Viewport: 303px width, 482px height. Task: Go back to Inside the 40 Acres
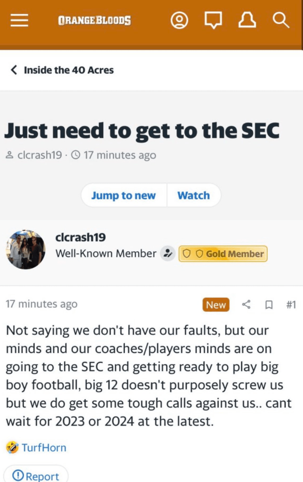(x=62, y=70)
